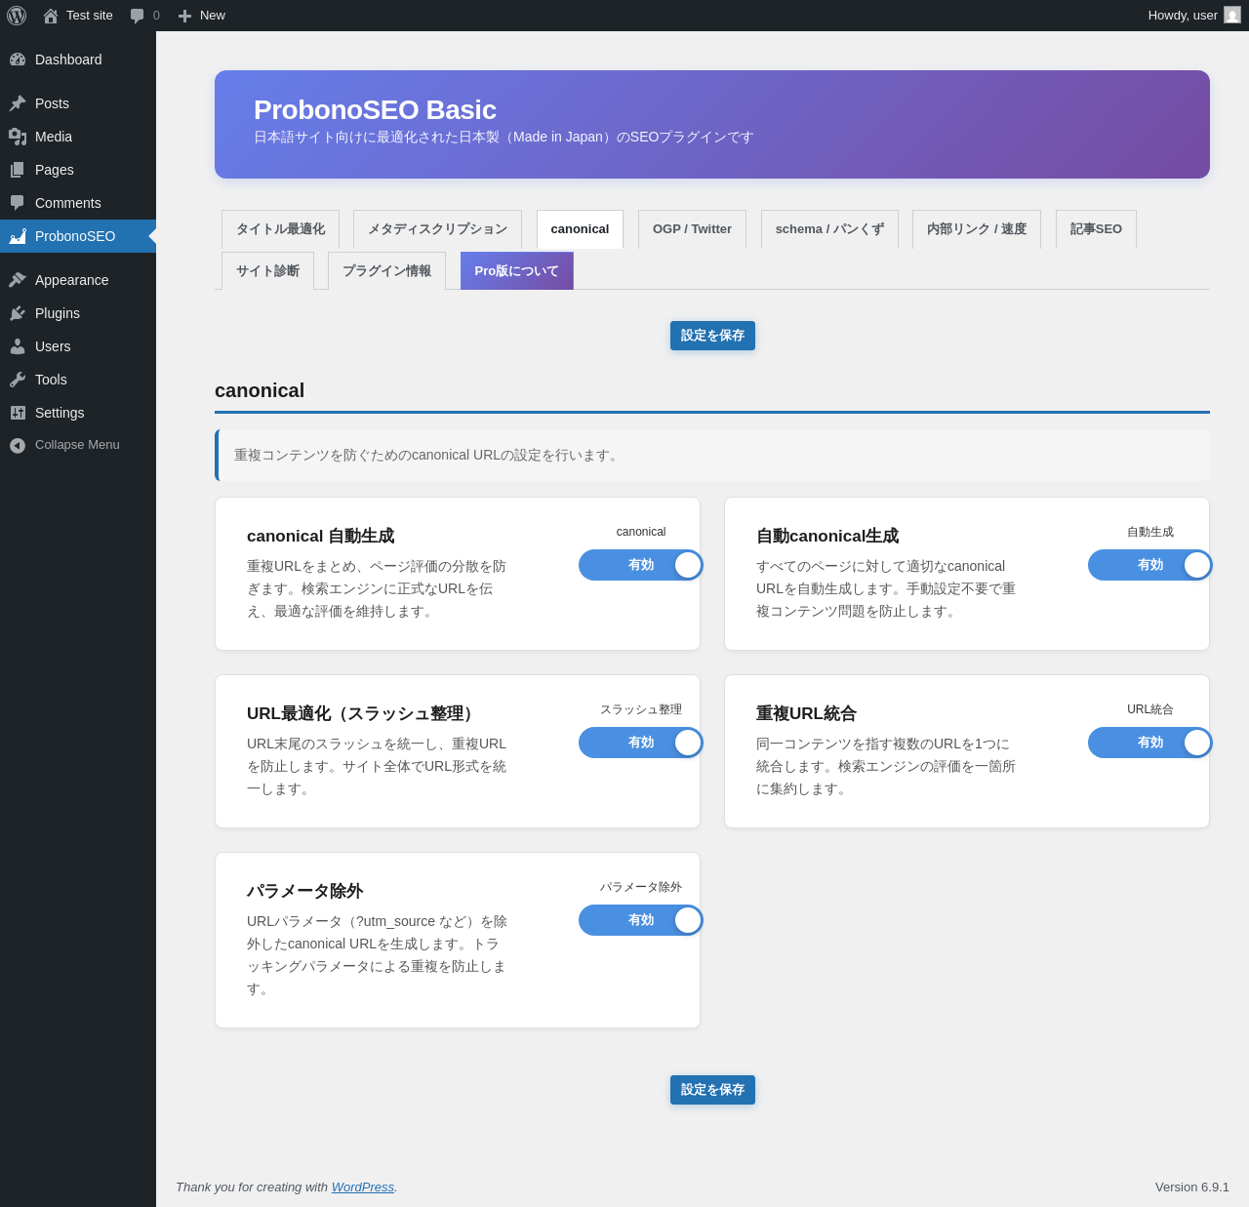Click the Posts pushpin icon
The image size is (1249, 1207).
[x=18, y=103]
